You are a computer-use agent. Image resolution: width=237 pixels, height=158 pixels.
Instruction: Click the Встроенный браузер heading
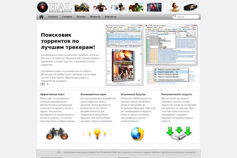133,94
